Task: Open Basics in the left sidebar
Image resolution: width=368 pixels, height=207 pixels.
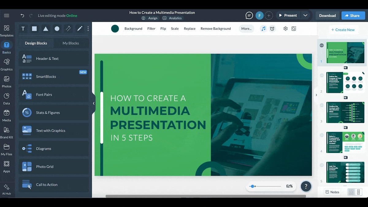Action: click(x=6, y=48)
